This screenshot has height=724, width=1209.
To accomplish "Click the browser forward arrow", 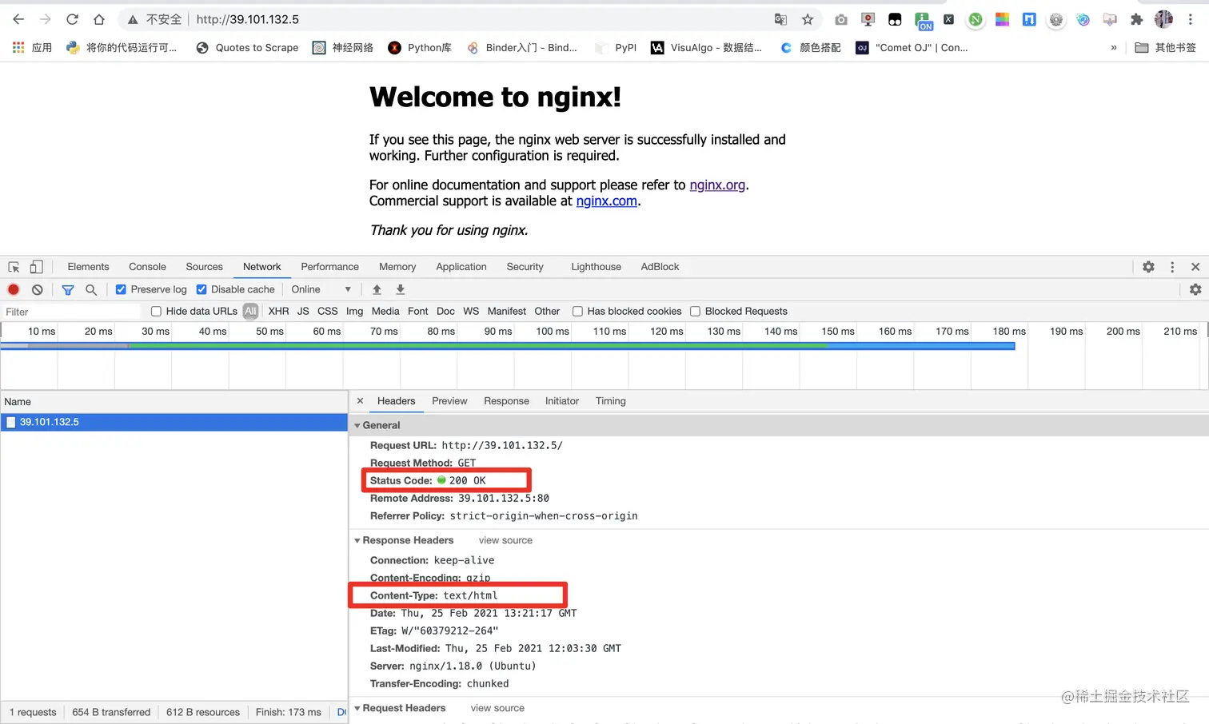I will [46, 19].
